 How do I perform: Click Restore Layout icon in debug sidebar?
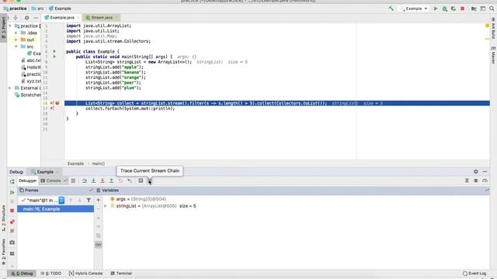click(x=12, y=253)
